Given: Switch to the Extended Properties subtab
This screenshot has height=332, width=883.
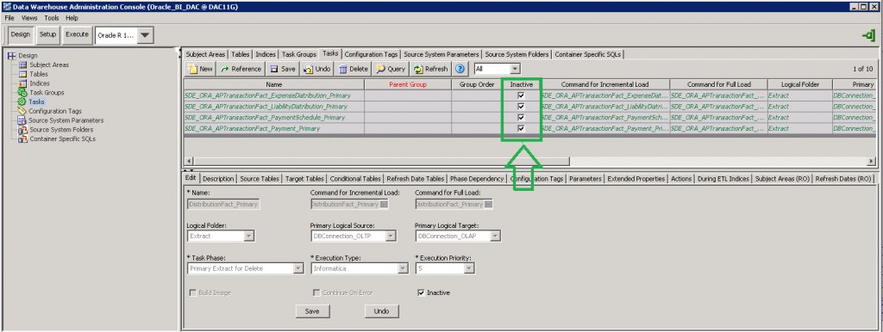Looking at the screenshot, I should pos(636,179).
